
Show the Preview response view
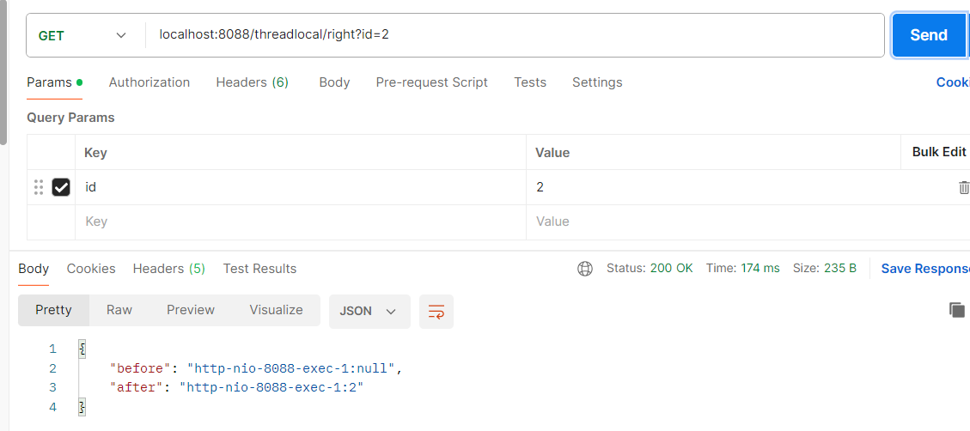pyautogui.click(x=191, y=310)
